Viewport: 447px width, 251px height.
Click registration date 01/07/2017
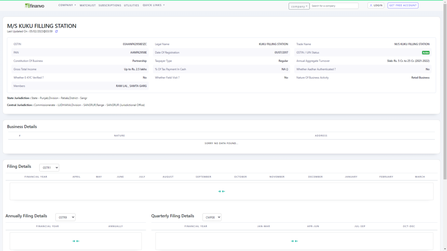[x=281, y=53]
